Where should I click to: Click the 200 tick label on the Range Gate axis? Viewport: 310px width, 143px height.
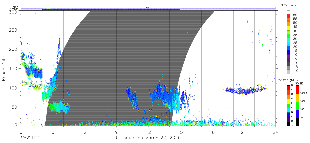coord(13,49)
